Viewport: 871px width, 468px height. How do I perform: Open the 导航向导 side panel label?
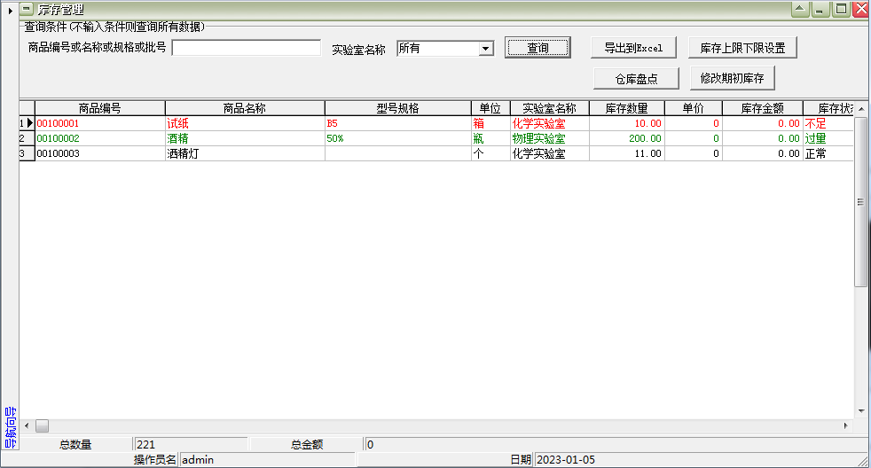click(10, 427)
